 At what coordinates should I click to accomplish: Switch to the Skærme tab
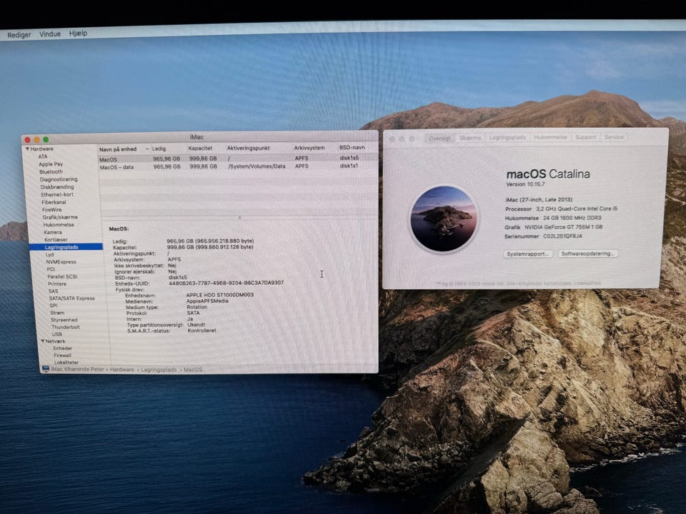(x=470, y=138)
